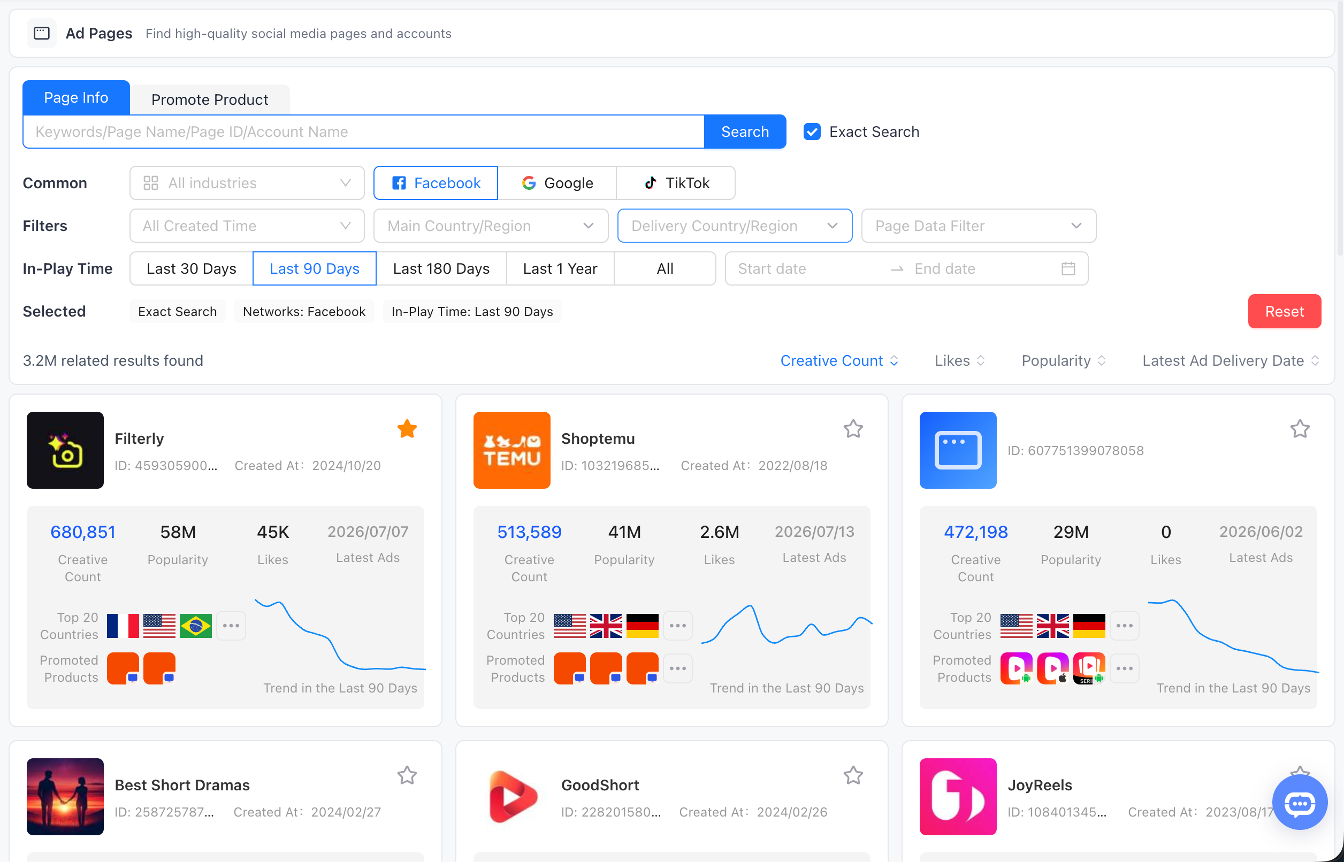Select All in-play time option
Screen dimensions: 1344x862
665,268
